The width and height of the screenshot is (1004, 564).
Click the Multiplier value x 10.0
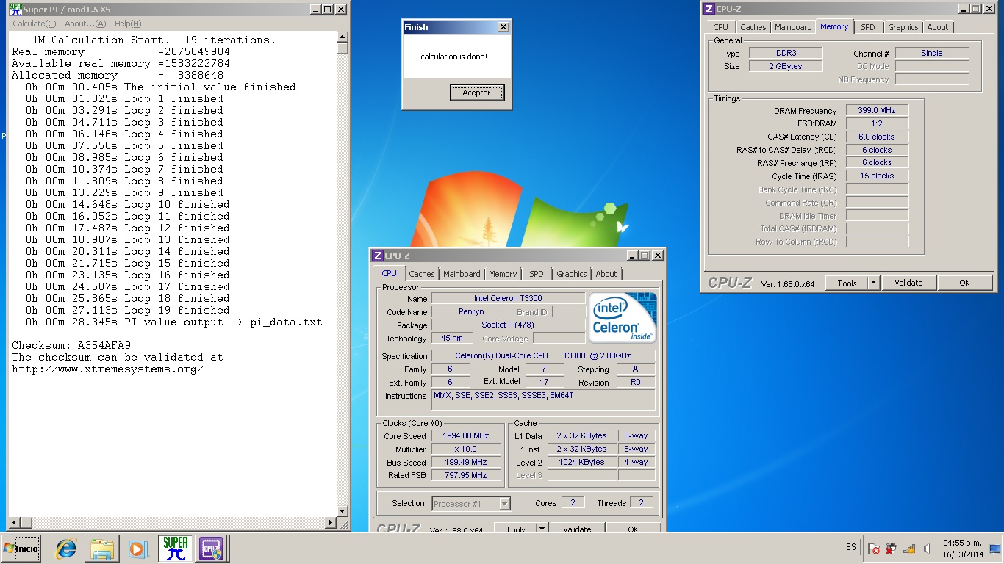click(466, 449)
